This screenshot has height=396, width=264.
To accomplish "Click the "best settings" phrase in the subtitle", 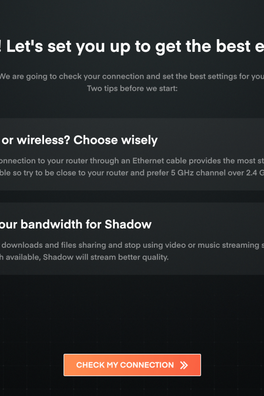I will 213,76.
